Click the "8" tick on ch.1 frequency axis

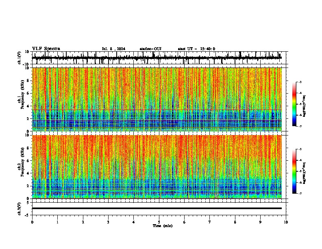click(28, 81)
